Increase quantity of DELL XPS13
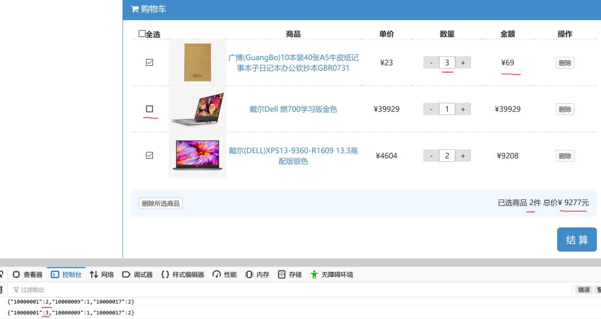601x319 pixels. click(x=463, y=156)
